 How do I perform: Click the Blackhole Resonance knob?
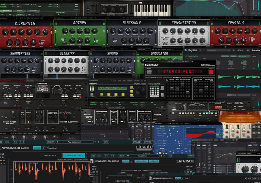click(146, 40)
